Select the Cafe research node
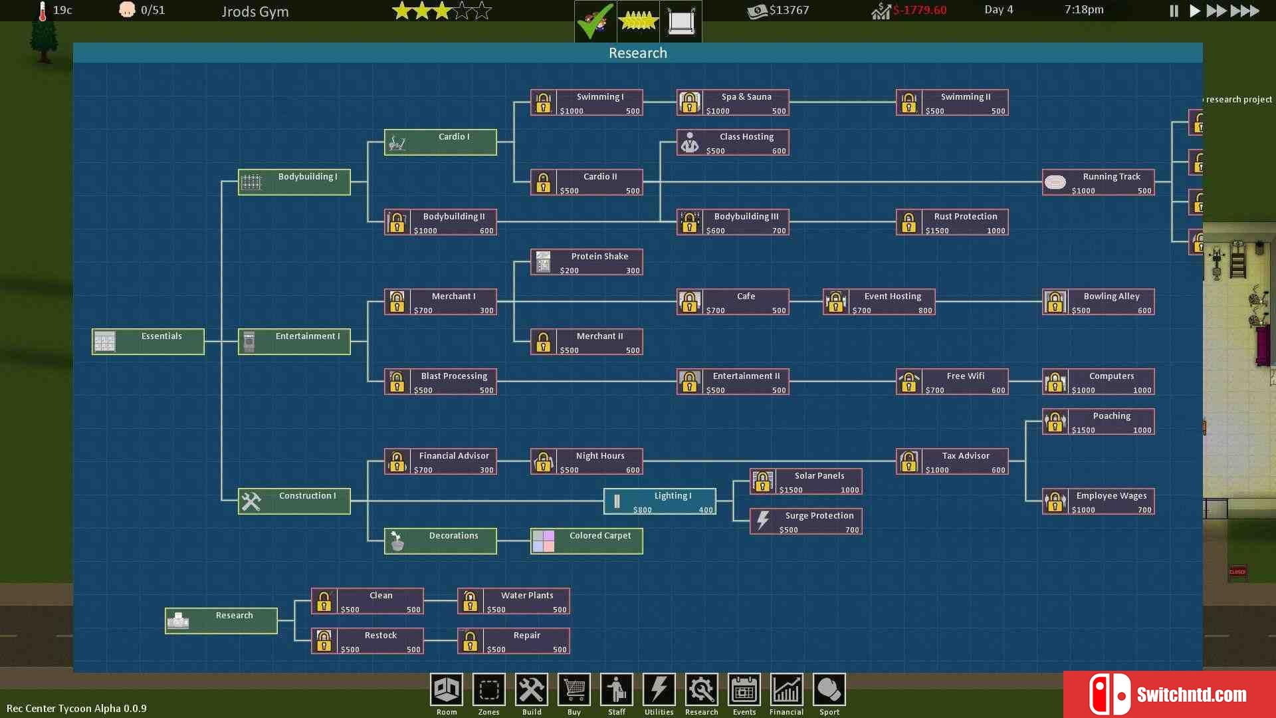The image size is (1276, 718). [x=732, y=302]
